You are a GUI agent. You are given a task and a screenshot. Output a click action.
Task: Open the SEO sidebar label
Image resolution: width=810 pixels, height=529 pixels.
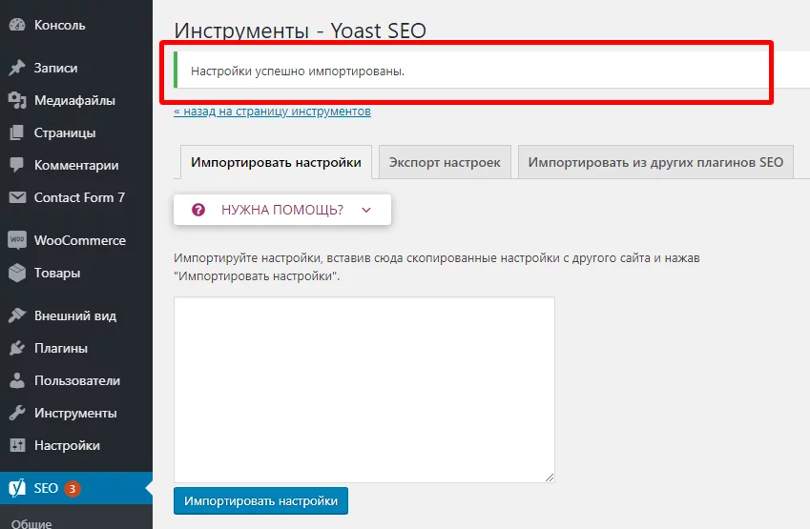46,488
